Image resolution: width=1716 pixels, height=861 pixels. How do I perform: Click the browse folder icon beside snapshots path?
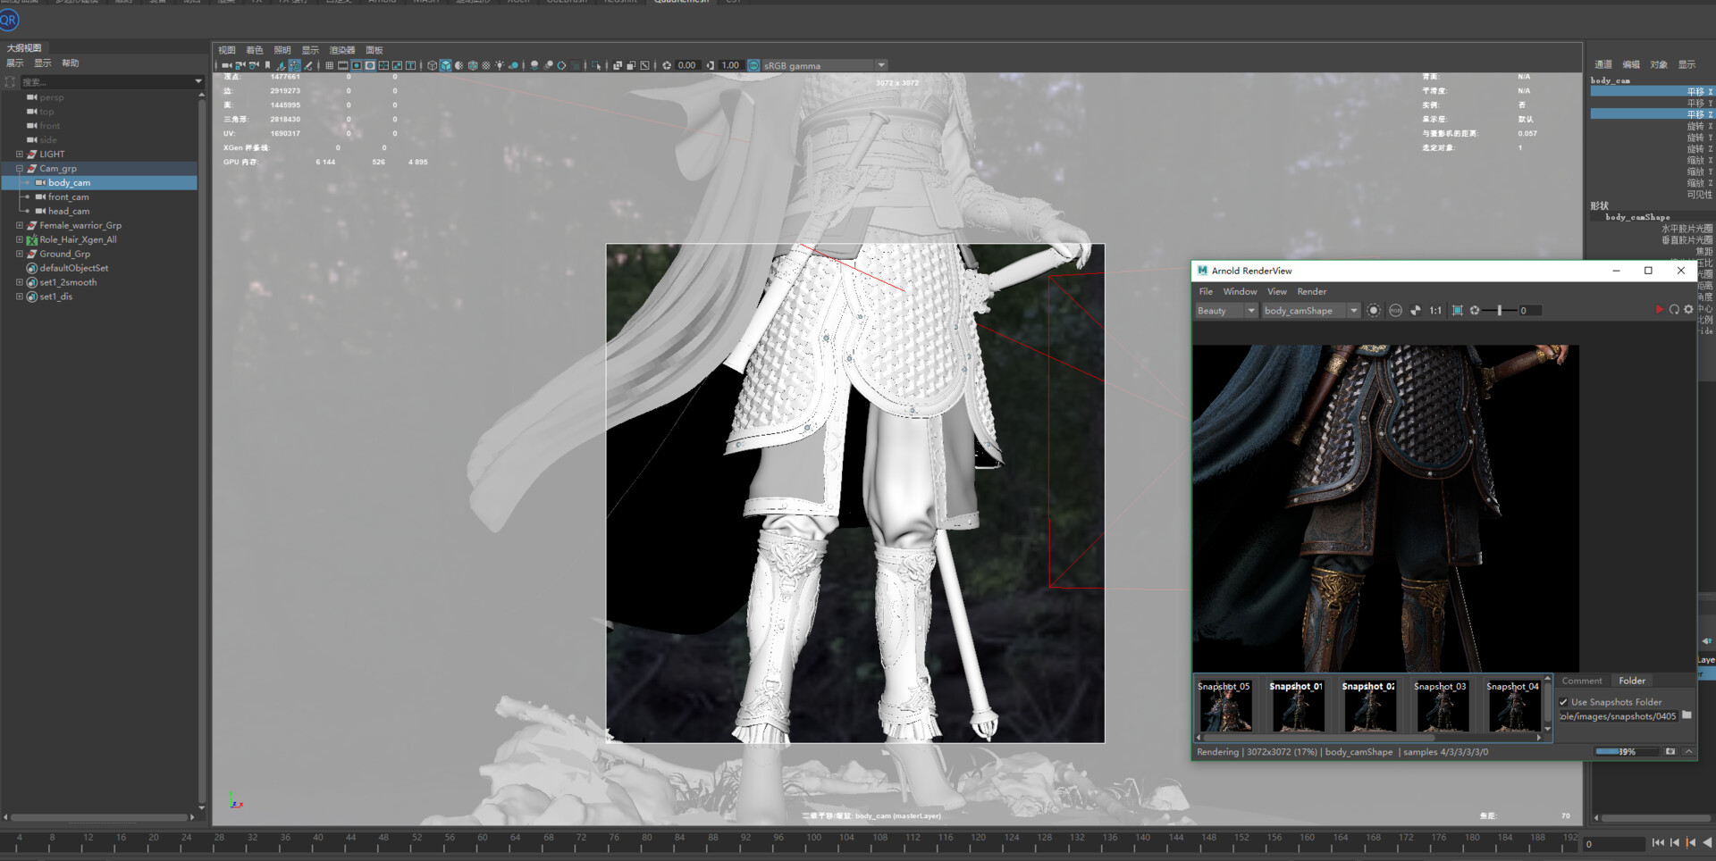1687,715
